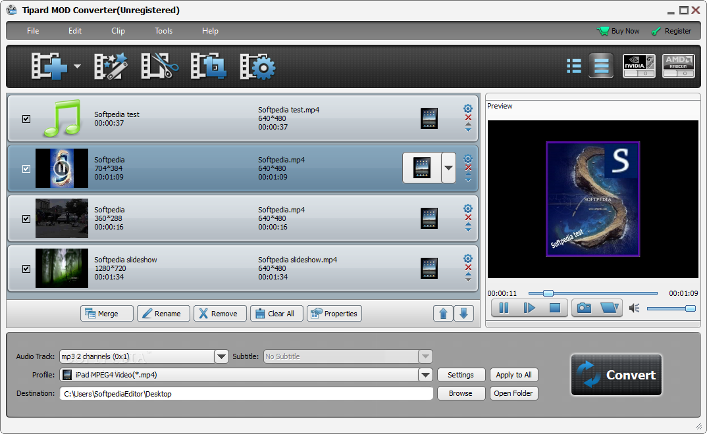Uncheck the Softpedia test file checkbox
This screenshot has width=707, height=434.
click(x=26, y=119)
